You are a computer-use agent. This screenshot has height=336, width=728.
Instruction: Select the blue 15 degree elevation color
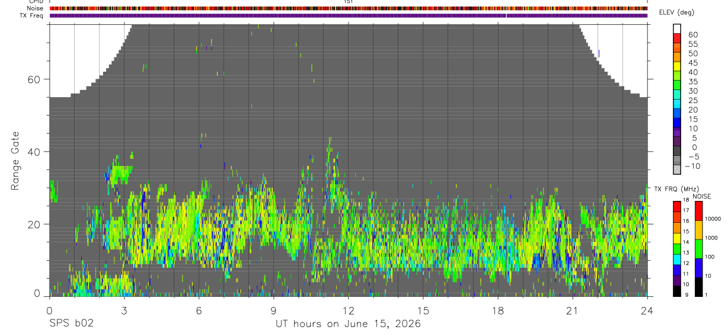click(676, 123)
